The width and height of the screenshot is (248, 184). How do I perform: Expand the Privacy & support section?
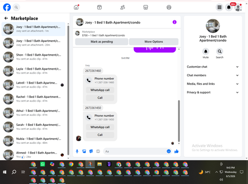(x=213, y=92)
